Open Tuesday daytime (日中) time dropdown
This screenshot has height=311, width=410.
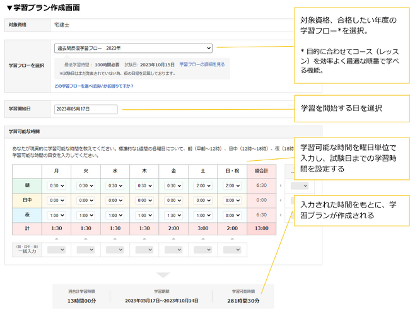click(x=85, y=201)
